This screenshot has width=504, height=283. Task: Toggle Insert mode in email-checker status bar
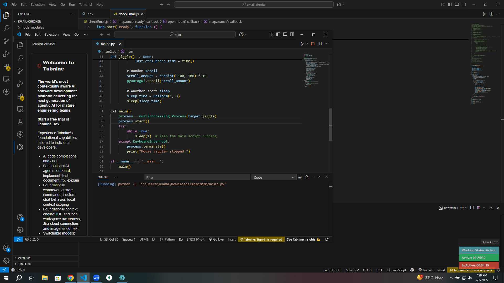tap(441, 270)
